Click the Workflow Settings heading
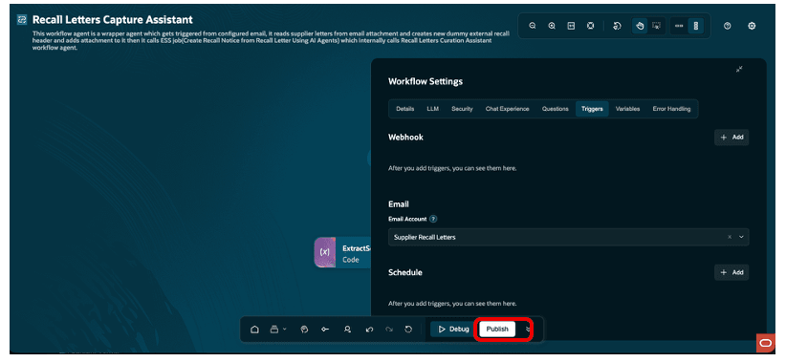The height and width of the screenshot is (362, 786). tap(426, 81)
